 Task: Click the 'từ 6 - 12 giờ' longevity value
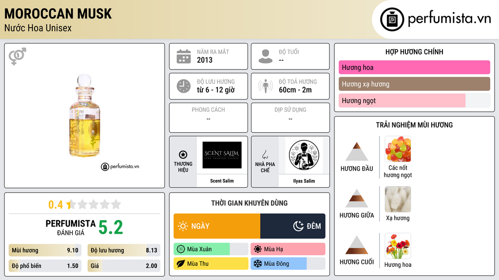coord(216,90)
